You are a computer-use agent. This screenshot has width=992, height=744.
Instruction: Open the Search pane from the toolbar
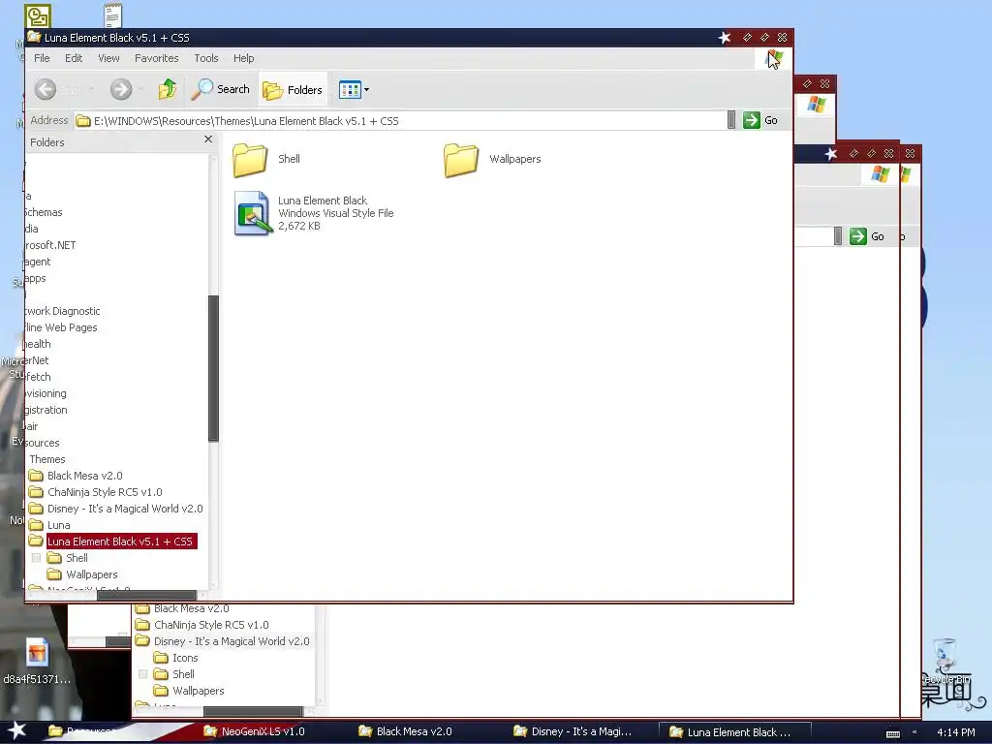pos(221,89)
